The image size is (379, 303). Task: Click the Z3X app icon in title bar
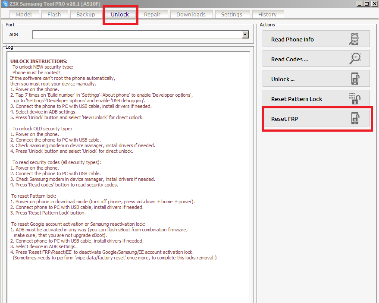tap(5, 3)
